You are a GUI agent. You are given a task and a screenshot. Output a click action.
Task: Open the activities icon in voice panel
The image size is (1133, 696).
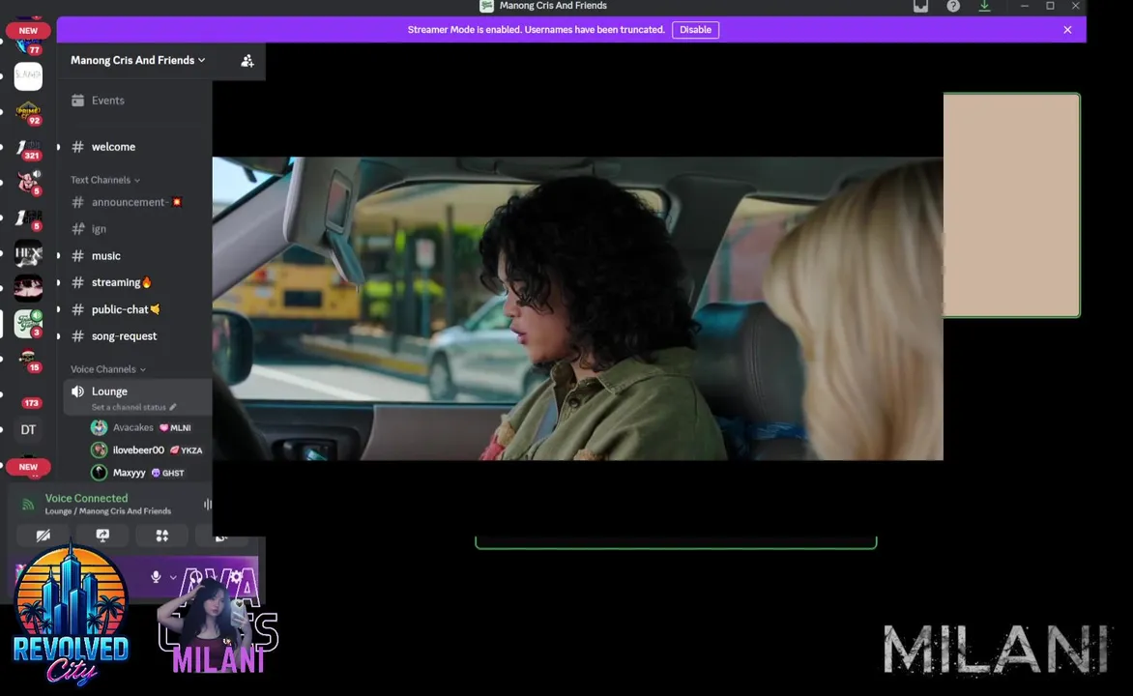point(161,536)
